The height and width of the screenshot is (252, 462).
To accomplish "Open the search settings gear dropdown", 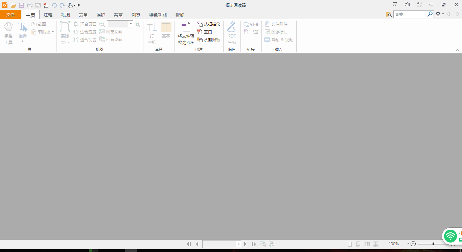I will [x=440, y=14].
